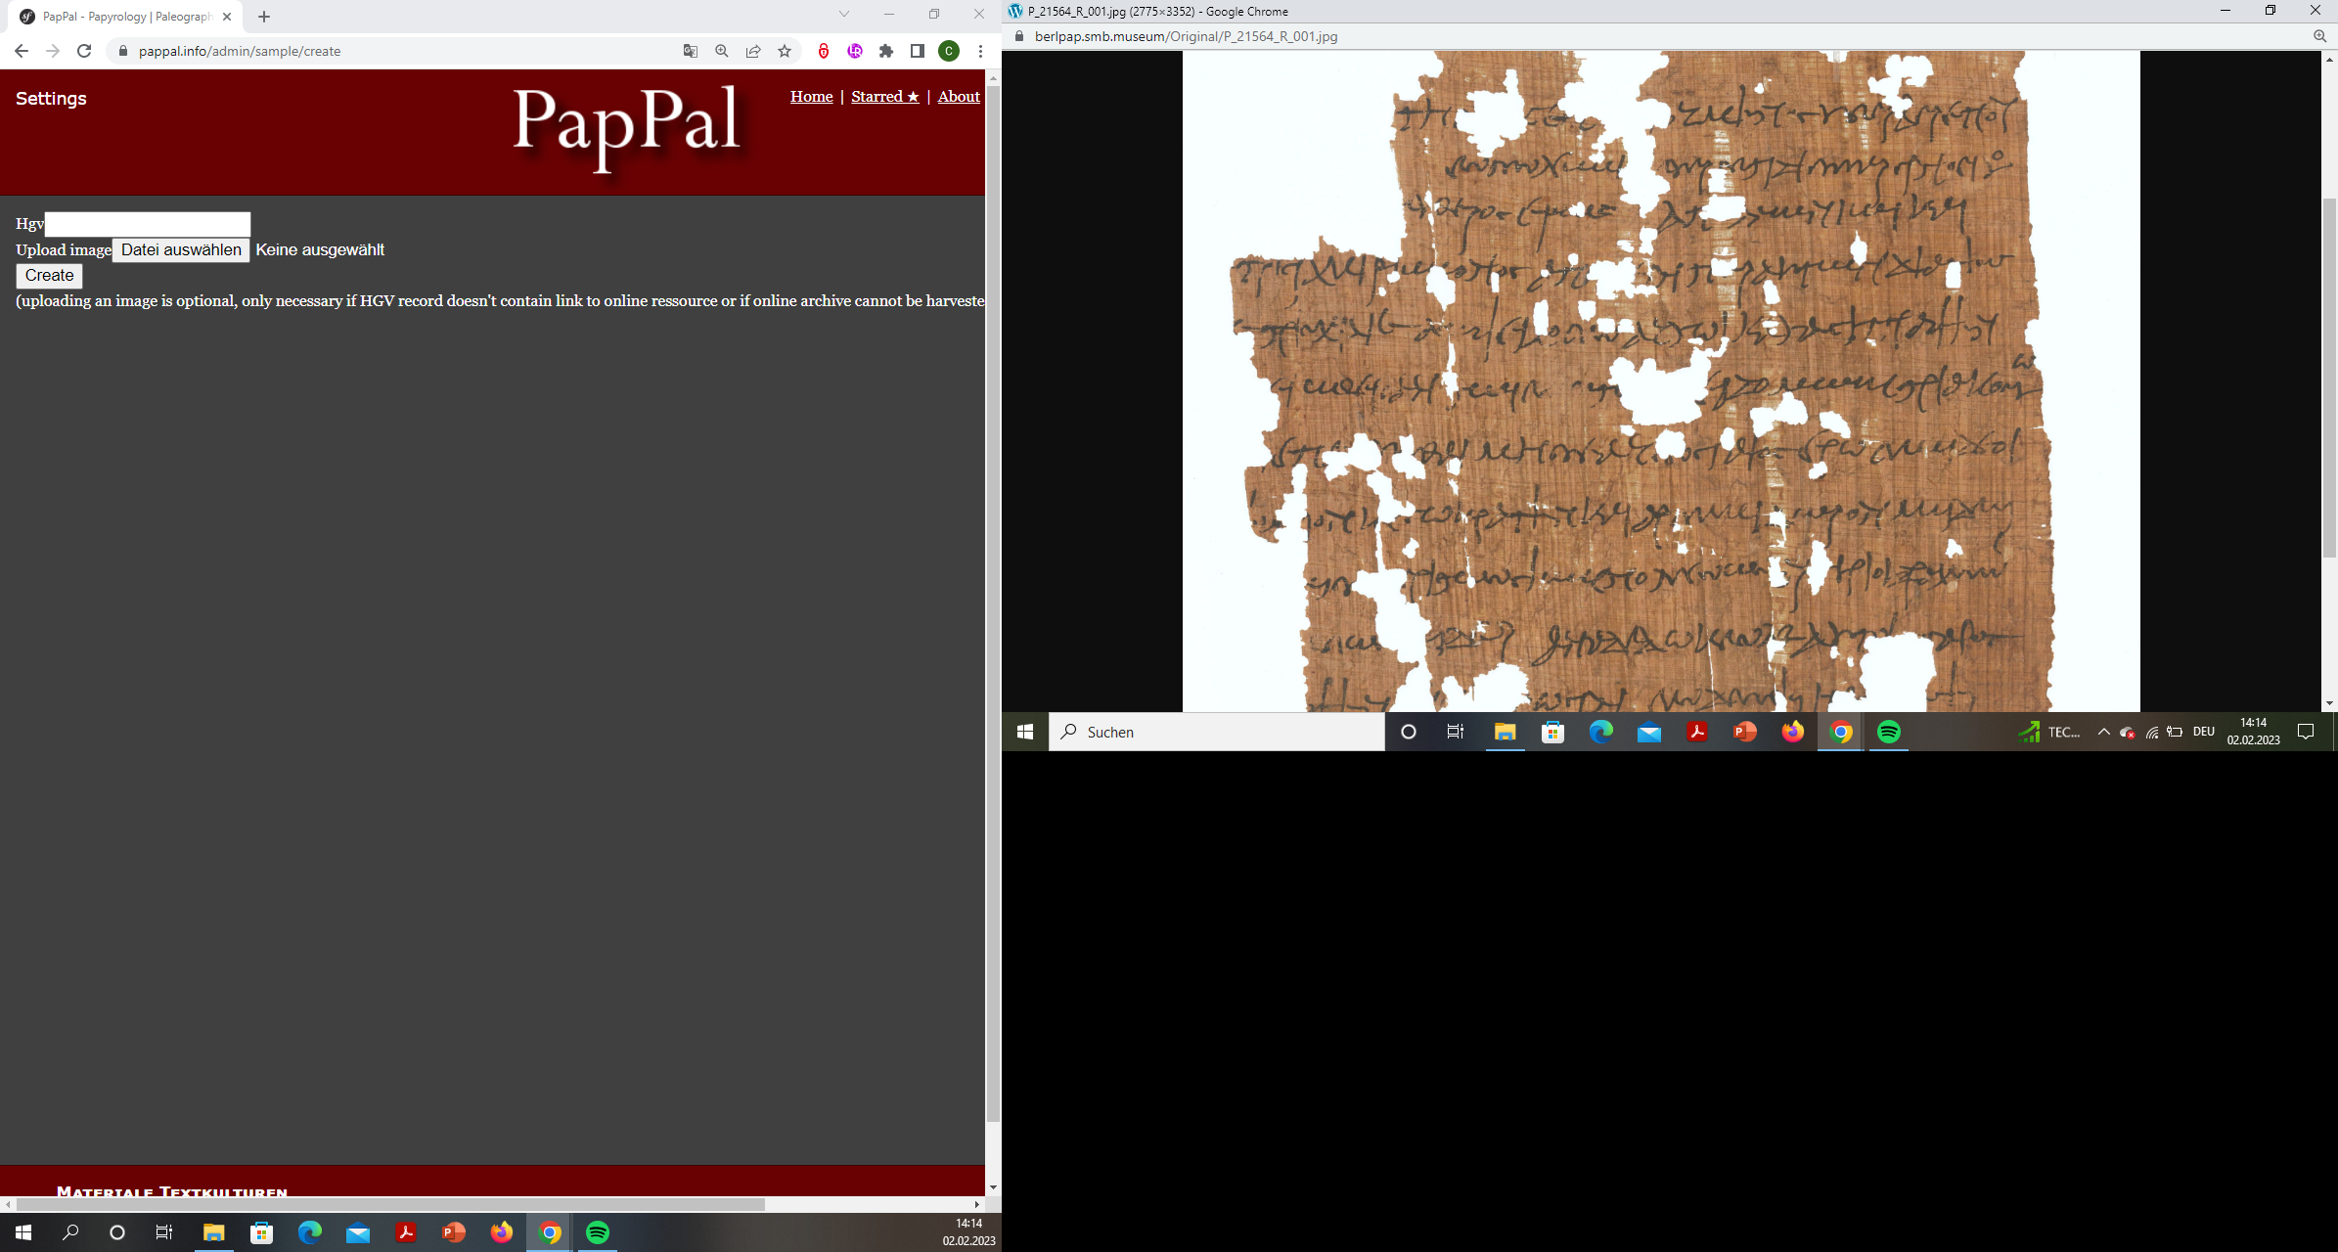Screen dimensions: 2338x1252
Task: Click the papyrus image in right window
Action: coord(1661,381)
